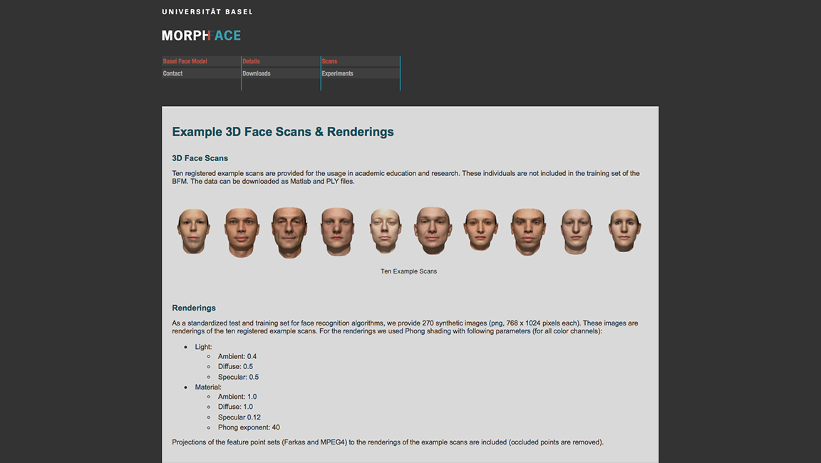
Task: Click the 'Material:' list item
Action: click(x=208, y=387)
